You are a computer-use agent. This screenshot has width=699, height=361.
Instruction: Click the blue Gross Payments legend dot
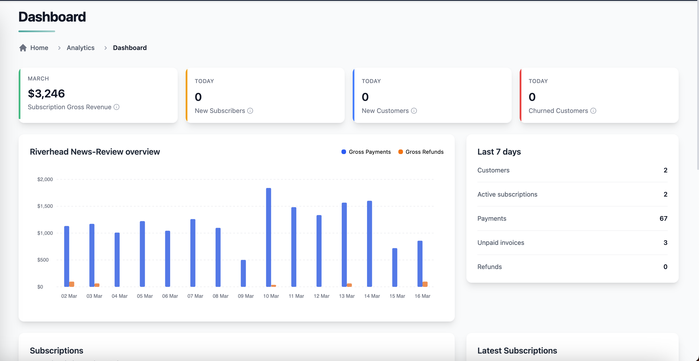coord(344,152)
